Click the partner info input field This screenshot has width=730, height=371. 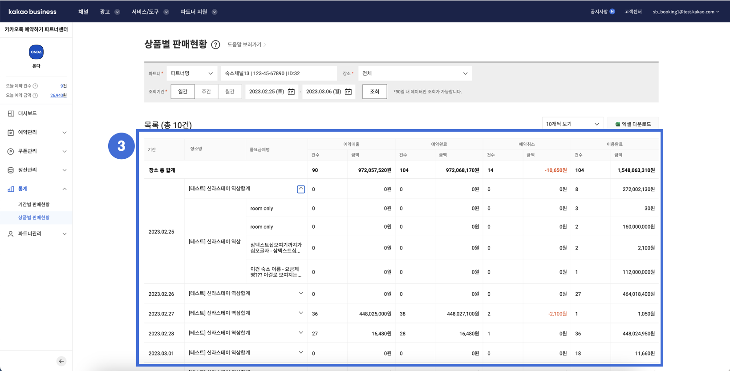click(x=279, y=73)
